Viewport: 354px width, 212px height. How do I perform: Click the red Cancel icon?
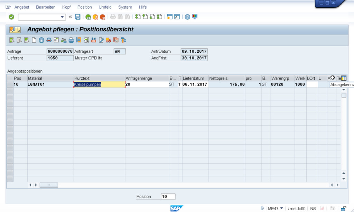point(102,17)
